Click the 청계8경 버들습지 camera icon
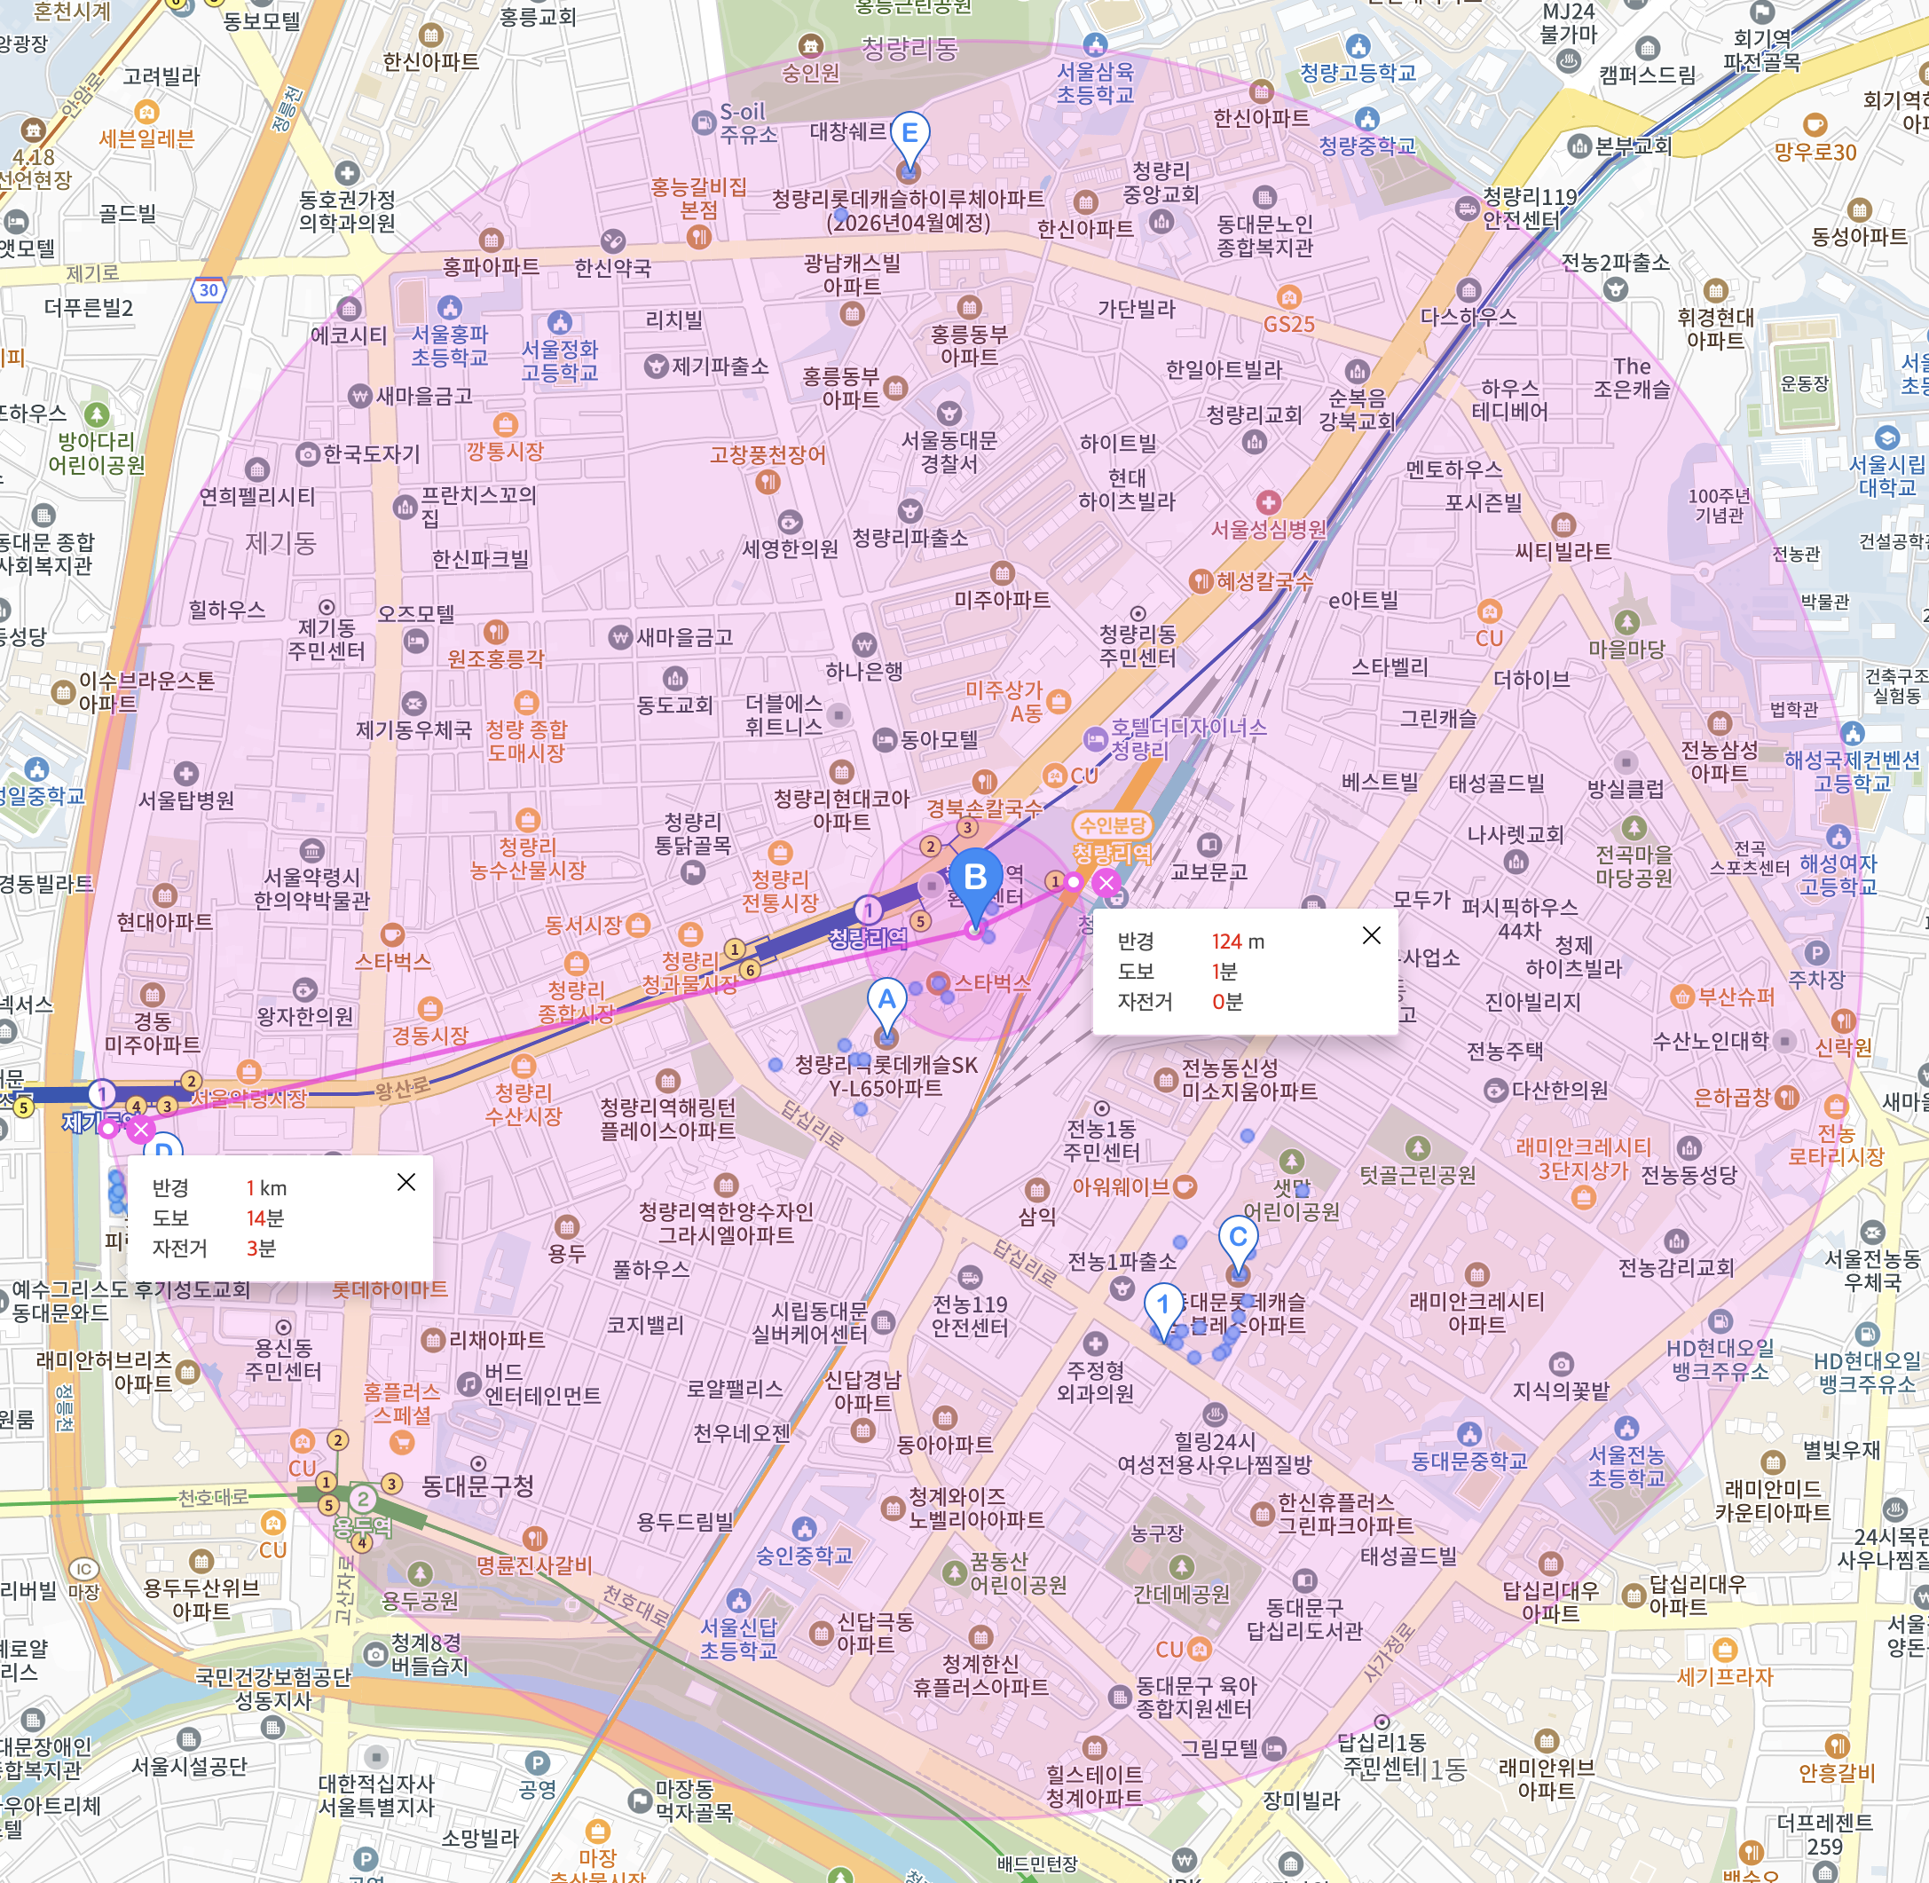The image size is (1929, 1883). click(x=374, y=1653)
